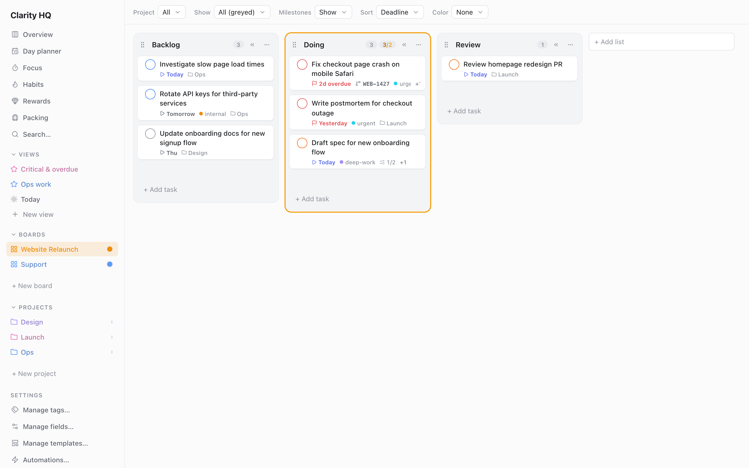Screen dimensions: 749x468
Task: Open Manage tags settings
Action: [x=62, y=410]
